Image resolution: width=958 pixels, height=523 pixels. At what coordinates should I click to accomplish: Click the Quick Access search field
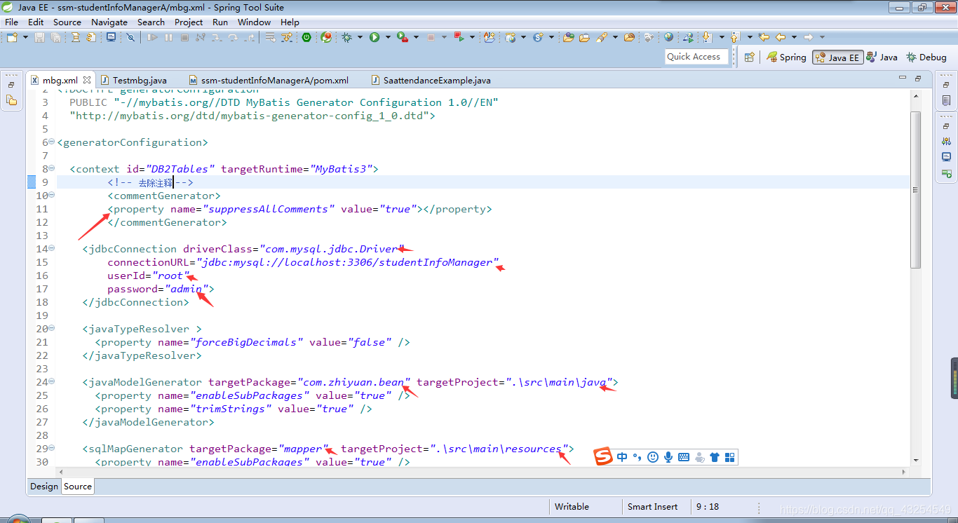(x=696, y=57)
